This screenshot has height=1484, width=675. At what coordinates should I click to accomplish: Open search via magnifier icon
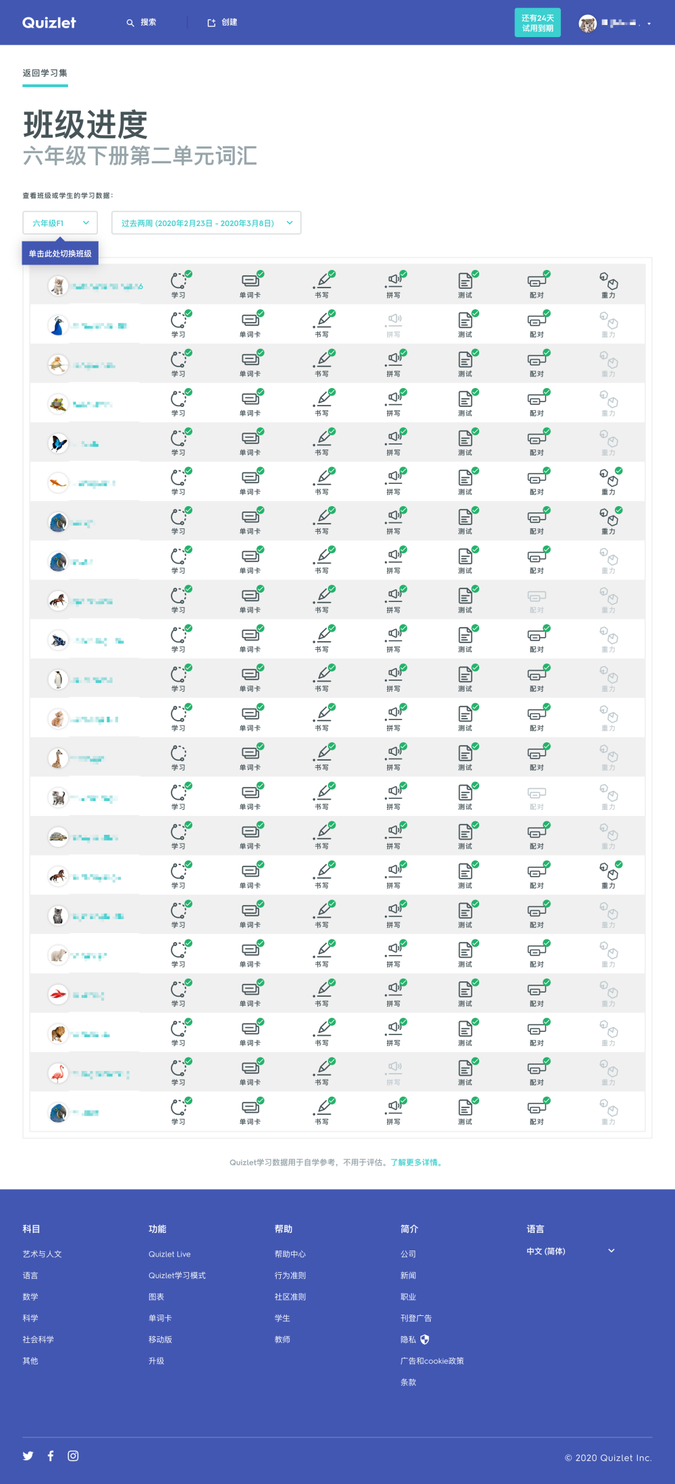[130, 23]
